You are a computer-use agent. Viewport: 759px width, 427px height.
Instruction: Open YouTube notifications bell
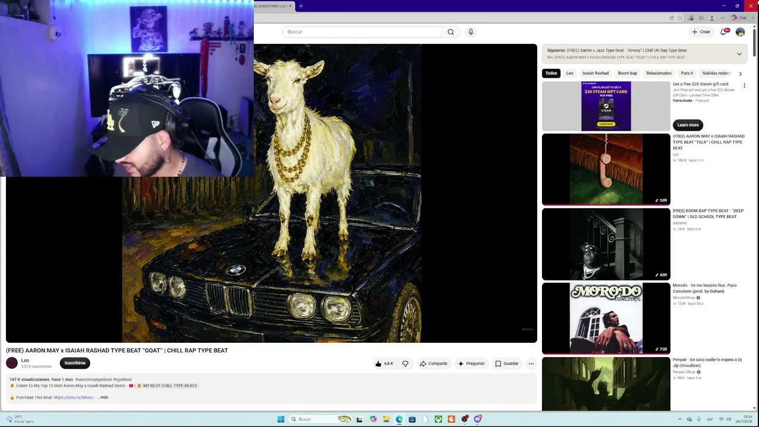click(x=723, y=32)
